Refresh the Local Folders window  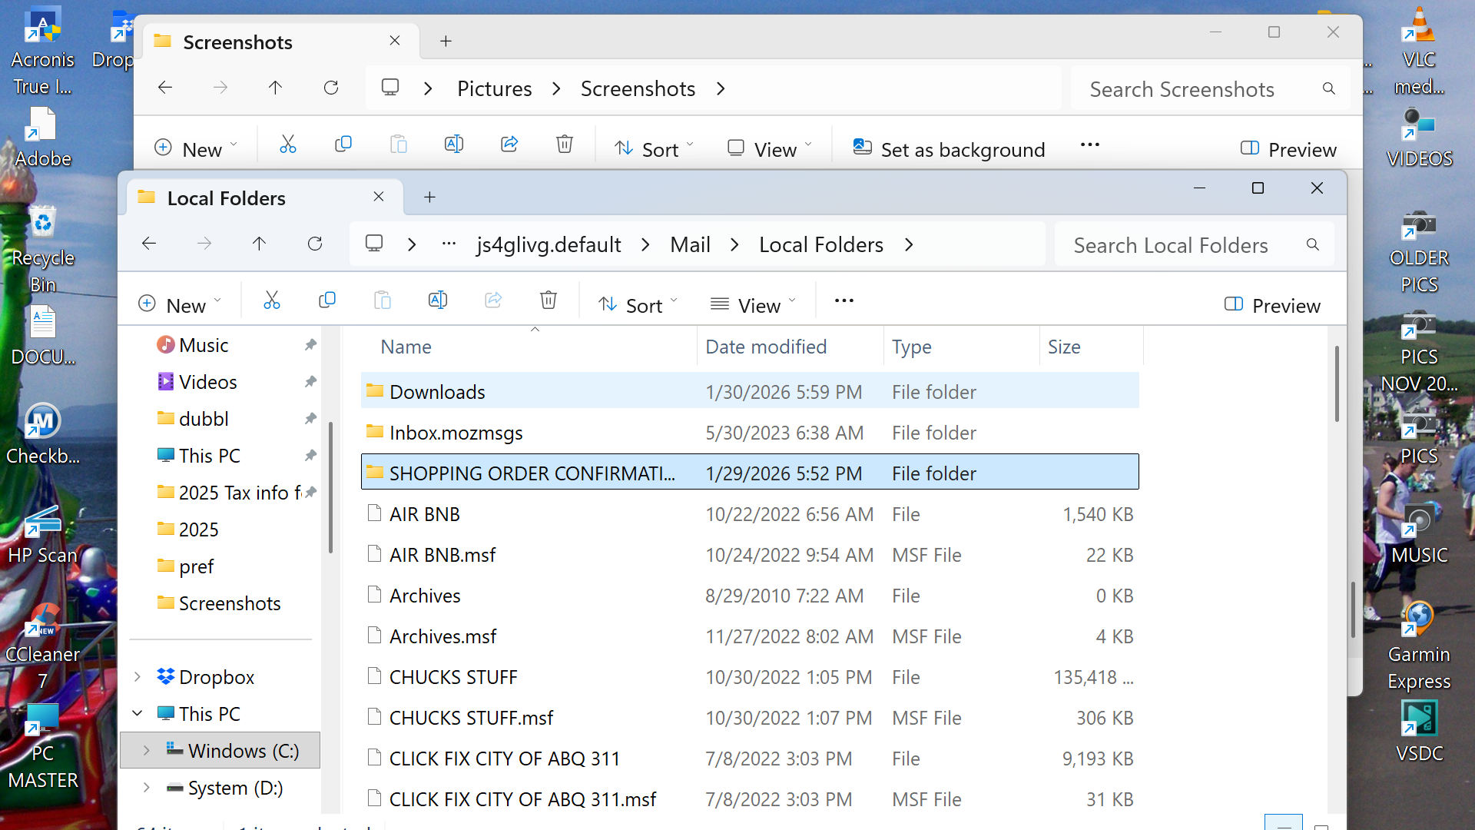point(315,244)
